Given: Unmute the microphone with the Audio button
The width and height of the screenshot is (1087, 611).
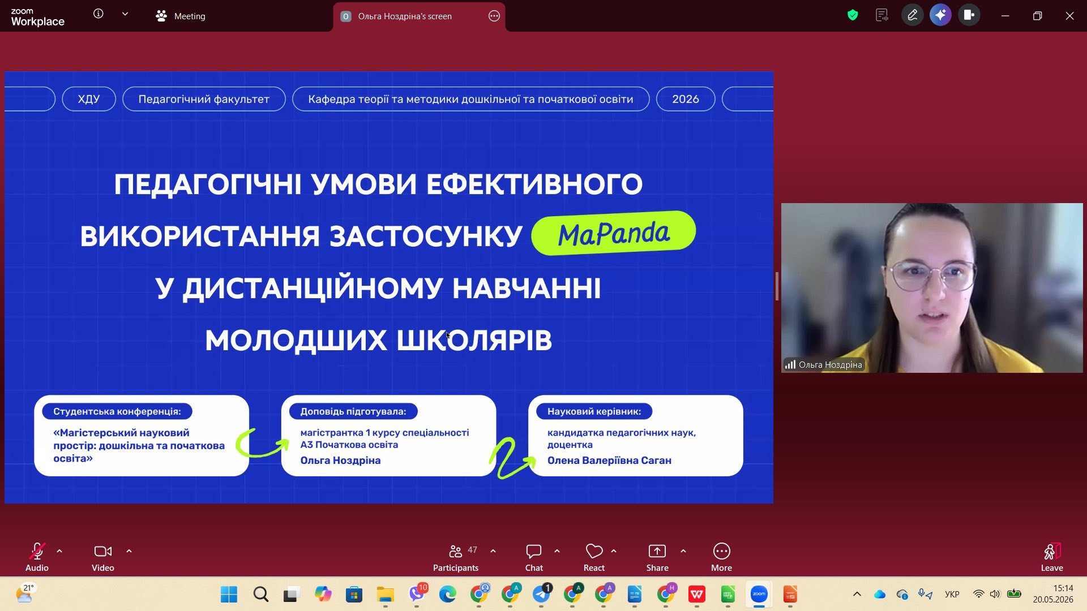Looking at the screenshot, I should coord(37,557).
